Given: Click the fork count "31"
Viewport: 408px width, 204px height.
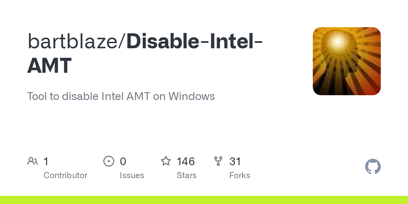Looking at the screenshot, I should (235, 161).
